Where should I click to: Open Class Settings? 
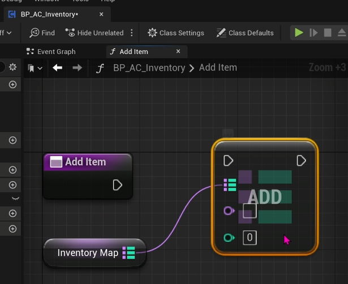[x=176, y=33]
